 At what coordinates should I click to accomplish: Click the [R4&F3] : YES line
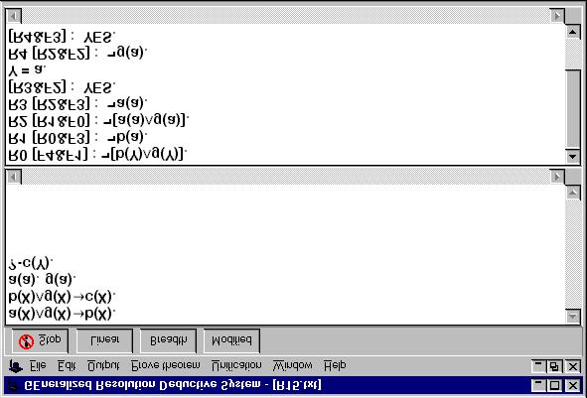[x=62, y=37]
